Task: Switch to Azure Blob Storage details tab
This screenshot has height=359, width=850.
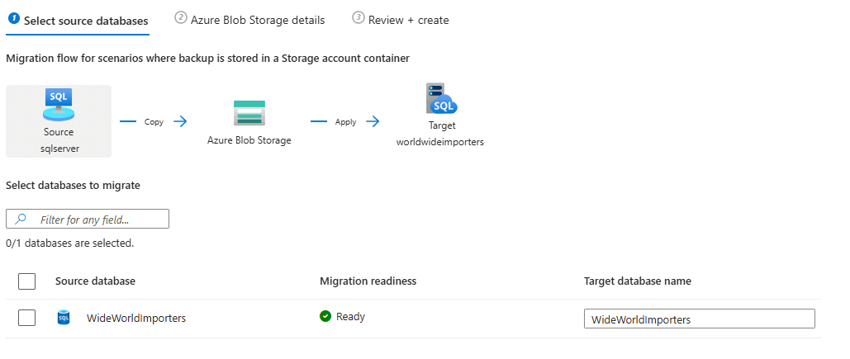Action: [250, 20]
